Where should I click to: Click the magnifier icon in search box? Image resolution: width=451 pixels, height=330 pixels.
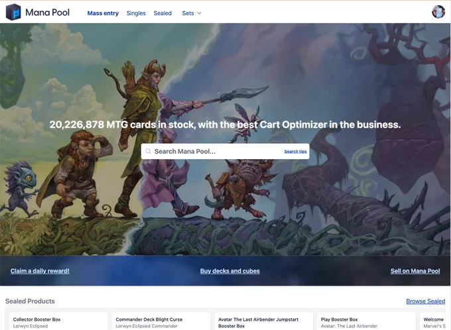coord(148,151)
